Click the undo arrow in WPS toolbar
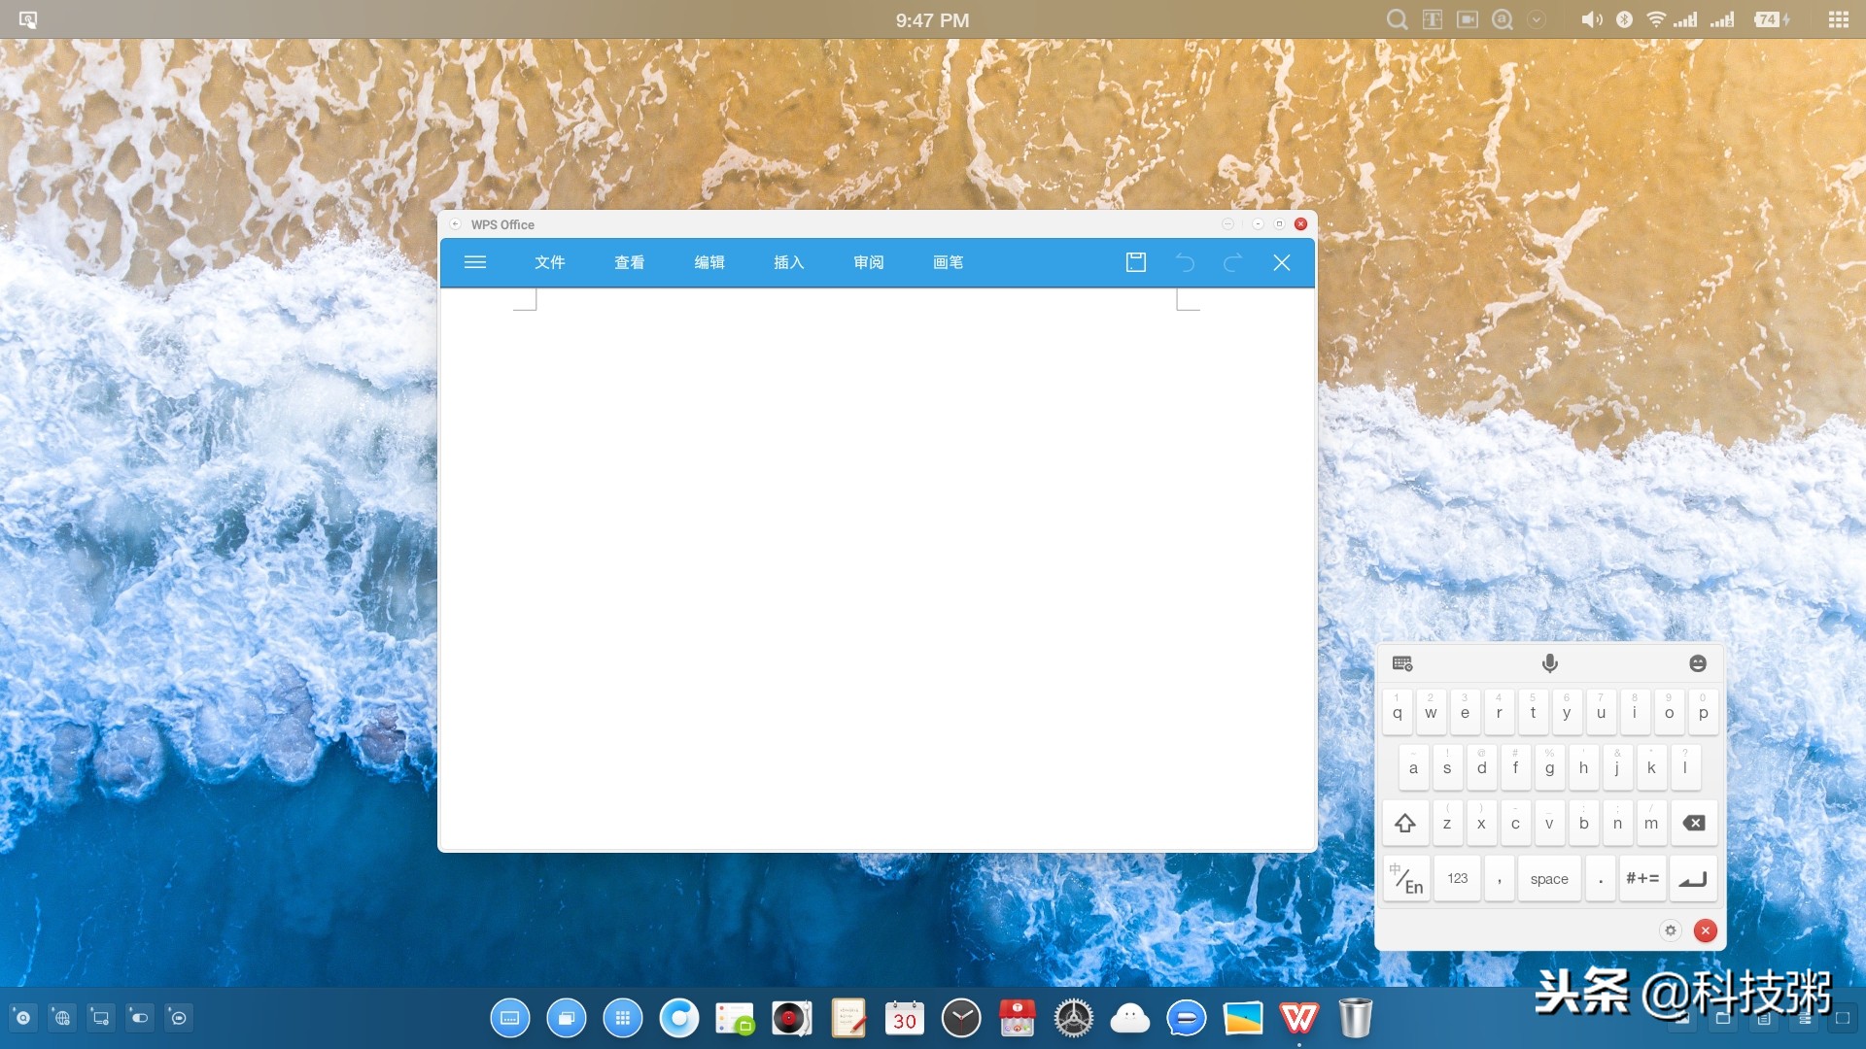Viewport: 1866px width, 1049px height. pyautogui.click(x=1184, y=262)
